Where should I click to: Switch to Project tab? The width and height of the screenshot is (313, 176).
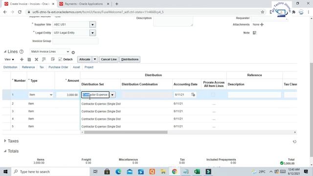(x=89, y=67)
